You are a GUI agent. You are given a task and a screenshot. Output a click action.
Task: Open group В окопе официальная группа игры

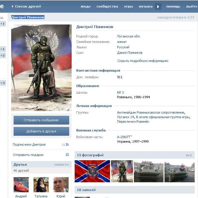[x=163, y=117]
